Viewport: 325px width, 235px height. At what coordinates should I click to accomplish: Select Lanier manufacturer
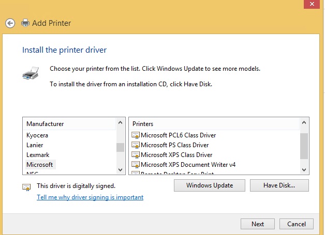(x=35, y=145)
